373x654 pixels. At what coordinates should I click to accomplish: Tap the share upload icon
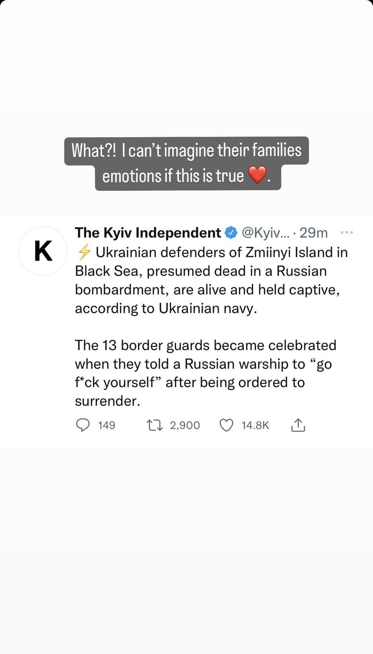(x=298, y=425)
